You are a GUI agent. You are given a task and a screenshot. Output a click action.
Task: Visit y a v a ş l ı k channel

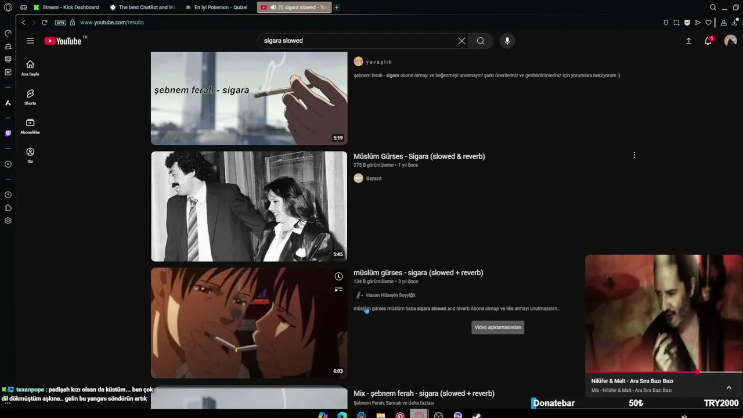pos(379,62)
